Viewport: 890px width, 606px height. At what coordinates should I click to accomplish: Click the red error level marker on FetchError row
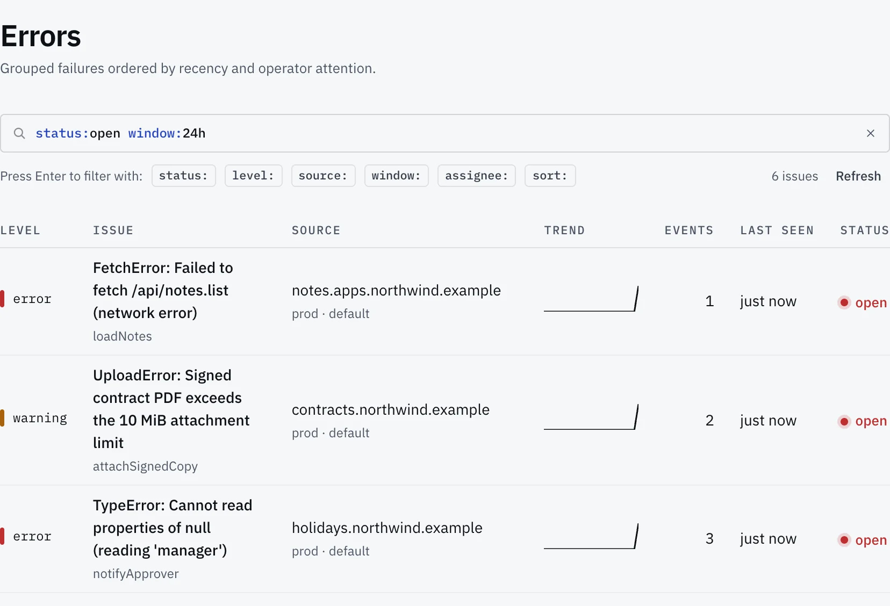point(2,299)
